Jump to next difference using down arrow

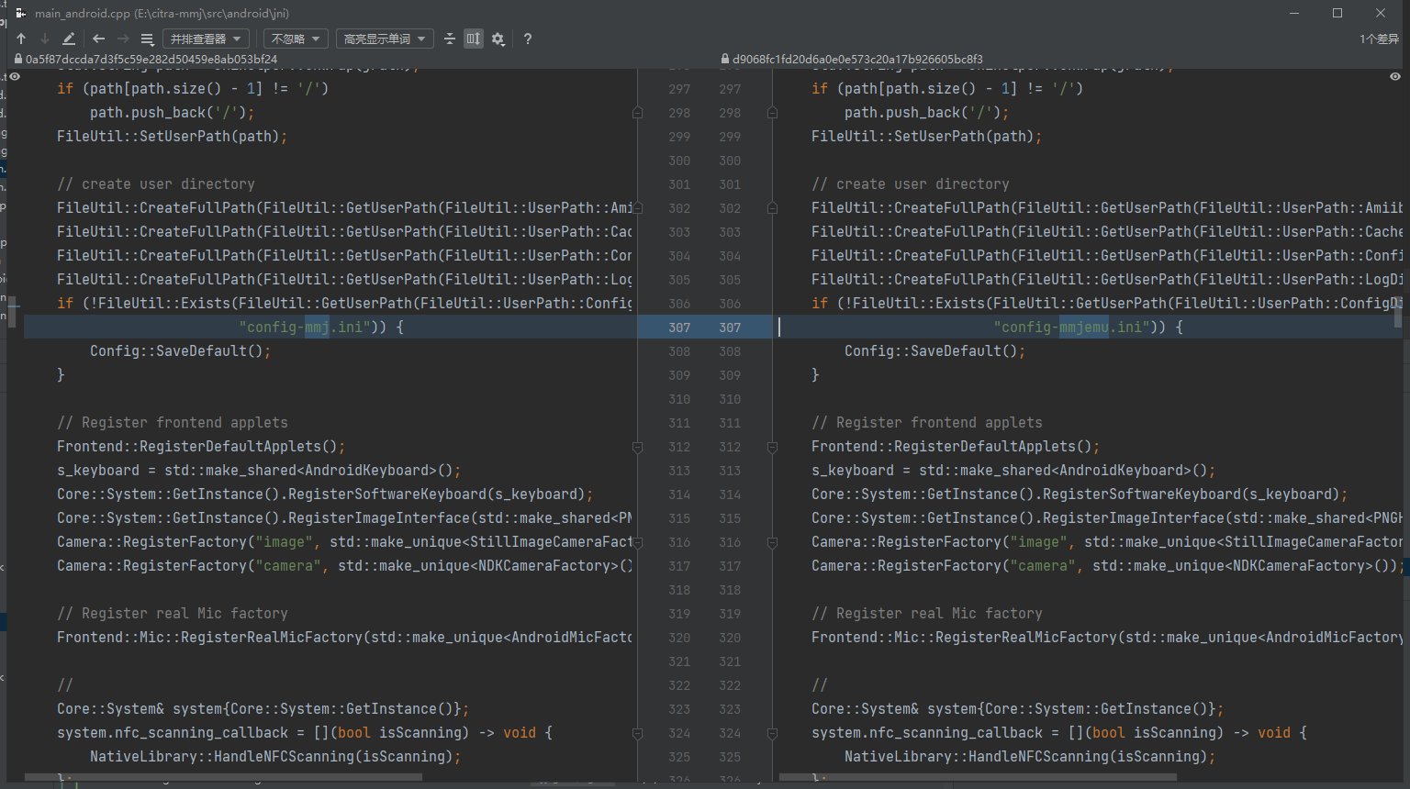pyautogui.click(x=44, y=39)
